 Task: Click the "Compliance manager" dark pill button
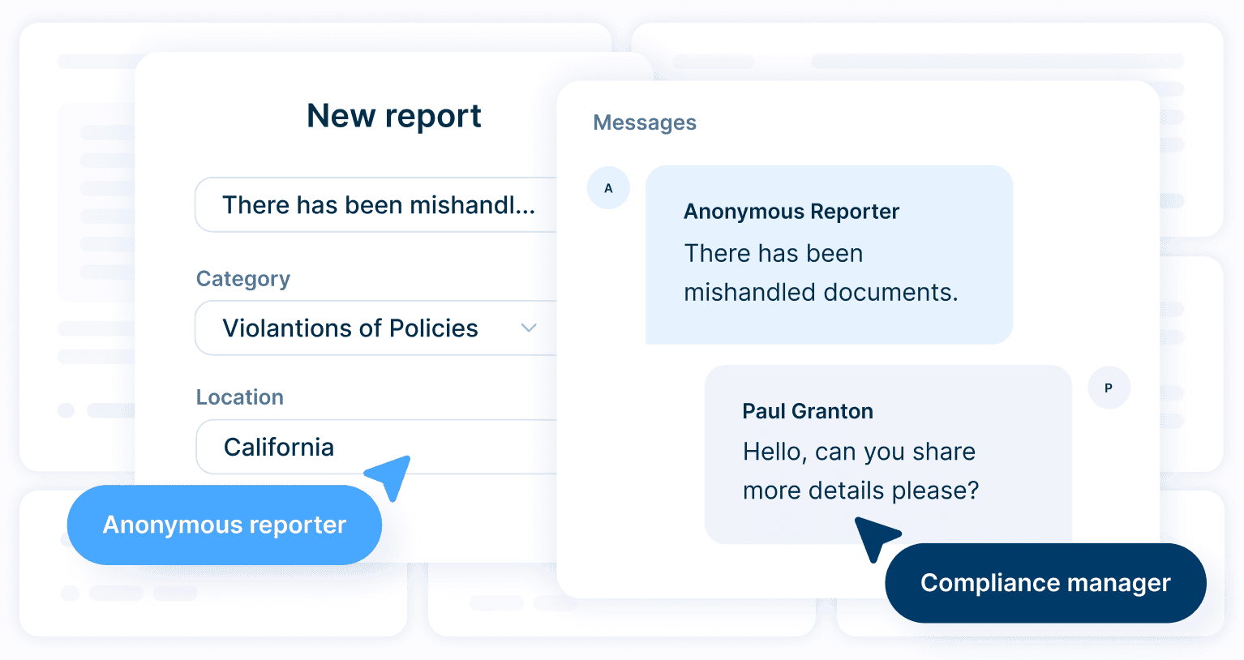1045,583
